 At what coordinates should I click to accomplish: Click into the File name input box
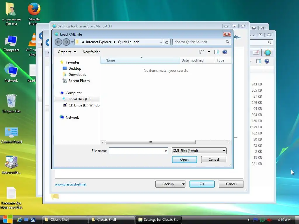pos(136,151)
